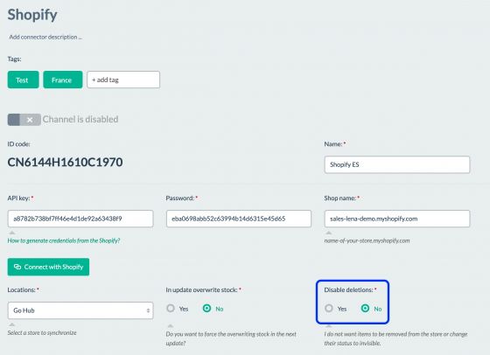Select Yes for Disable deletions
Viewport: 490px width, 355px height.
coord(329,309)
